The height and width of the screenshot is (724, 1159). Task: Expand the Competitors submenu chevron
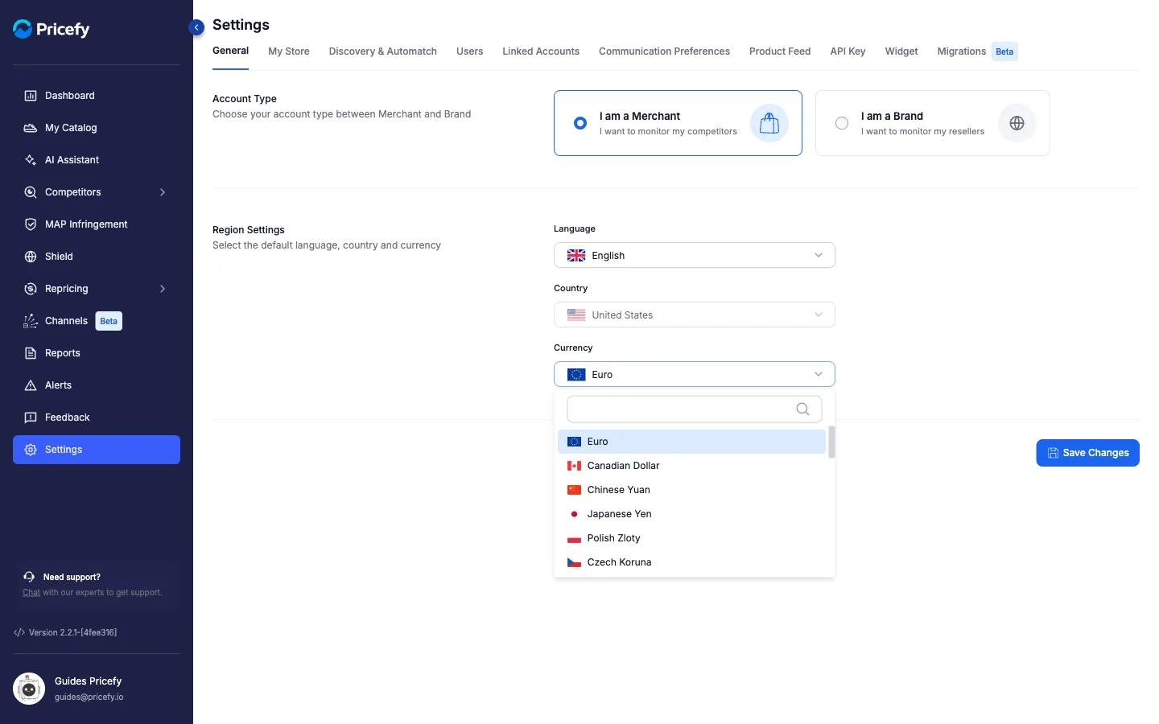tap(163, 192)
